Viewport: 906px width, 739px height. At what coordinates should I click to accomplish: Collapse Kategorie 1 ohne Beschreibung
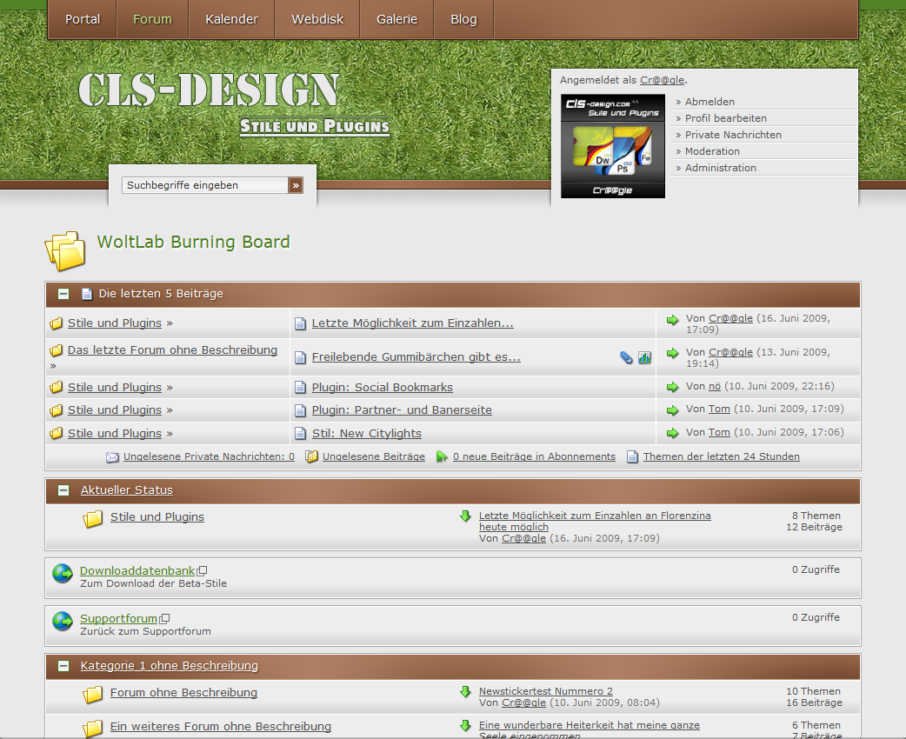pos(63,666)
